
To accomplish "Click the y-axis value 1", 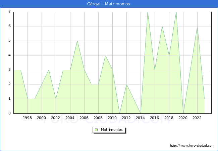I will pyautogui.click(x=10, y=99).
